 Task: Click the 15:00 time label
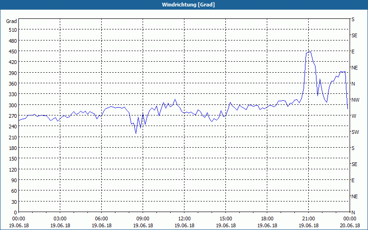(x=226, y=219)
